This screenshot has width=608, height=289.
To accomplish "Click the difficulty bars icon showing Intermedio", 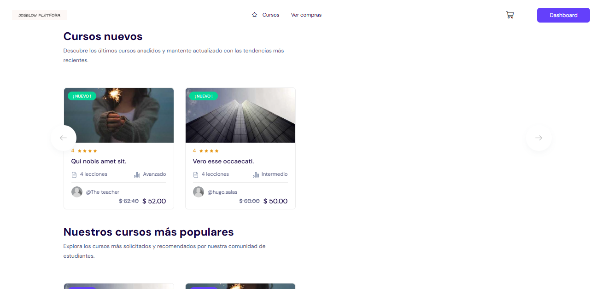I will 256,174.
